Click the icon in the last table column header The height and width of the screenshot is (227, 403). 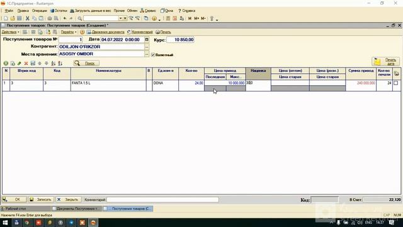[396, 74]
